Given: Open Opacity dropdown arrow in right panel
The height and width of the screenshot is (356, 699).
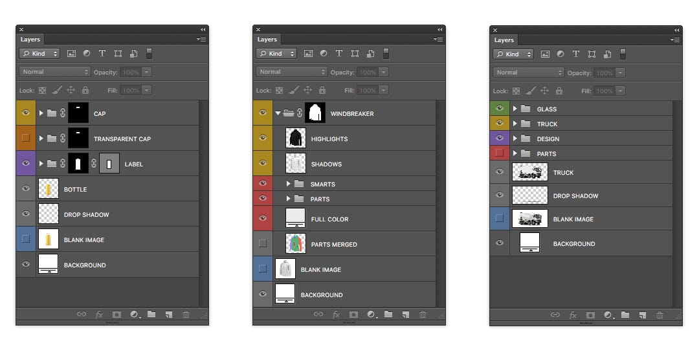Looking at the screenshot, I should [x=620, y=72].
